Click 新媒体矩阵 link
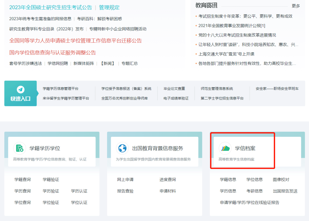 pyautogui.click(x=84, y=63)
